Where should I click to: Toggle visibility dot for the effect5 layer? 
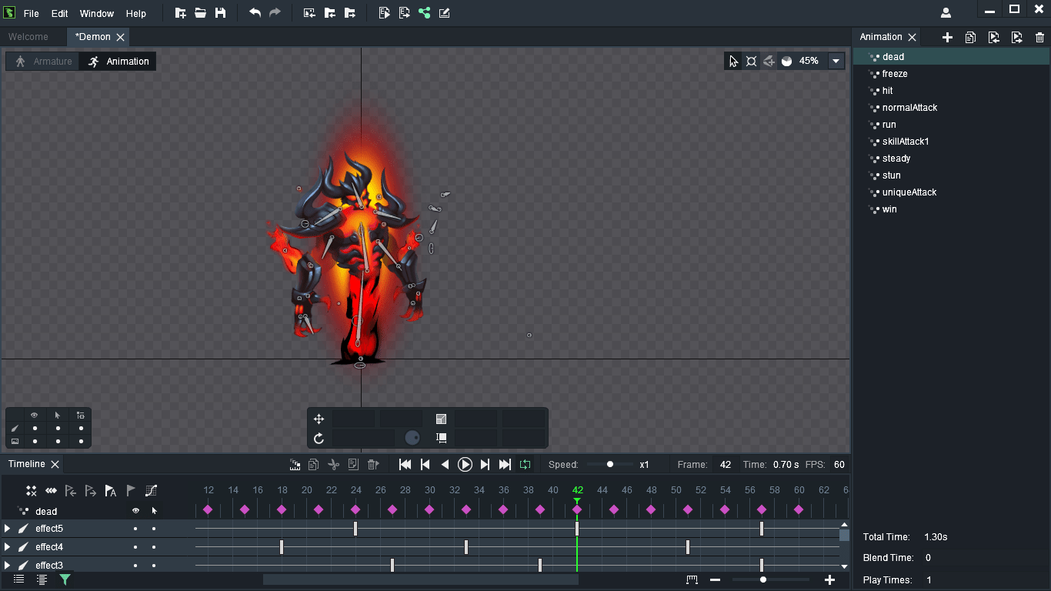(x=135, y=529)
